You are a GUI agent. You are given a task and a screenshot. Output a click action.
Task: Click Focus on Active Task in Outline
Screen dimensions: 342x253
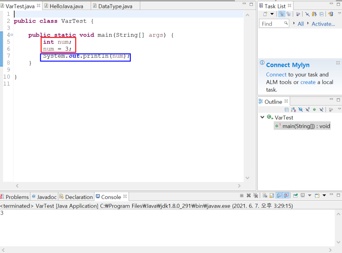[x=331, y=110]
